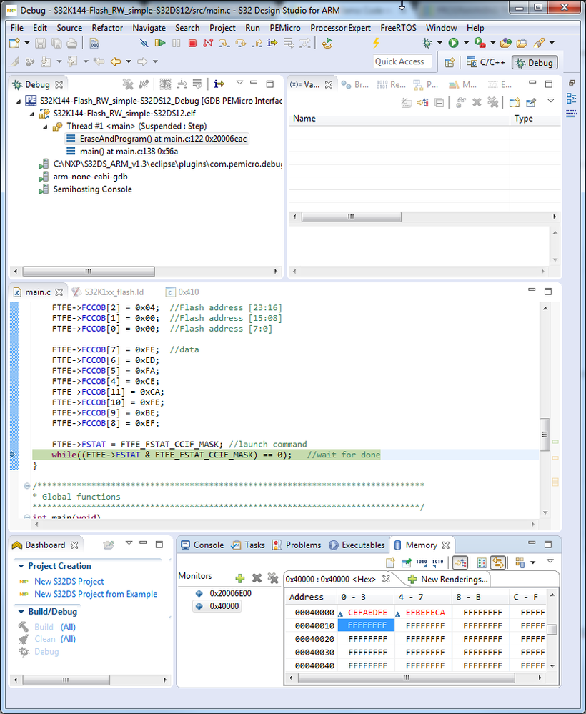Select 0x20006E00 memory monitor
The width and height of the screenshot is (586, 714).
230,593
